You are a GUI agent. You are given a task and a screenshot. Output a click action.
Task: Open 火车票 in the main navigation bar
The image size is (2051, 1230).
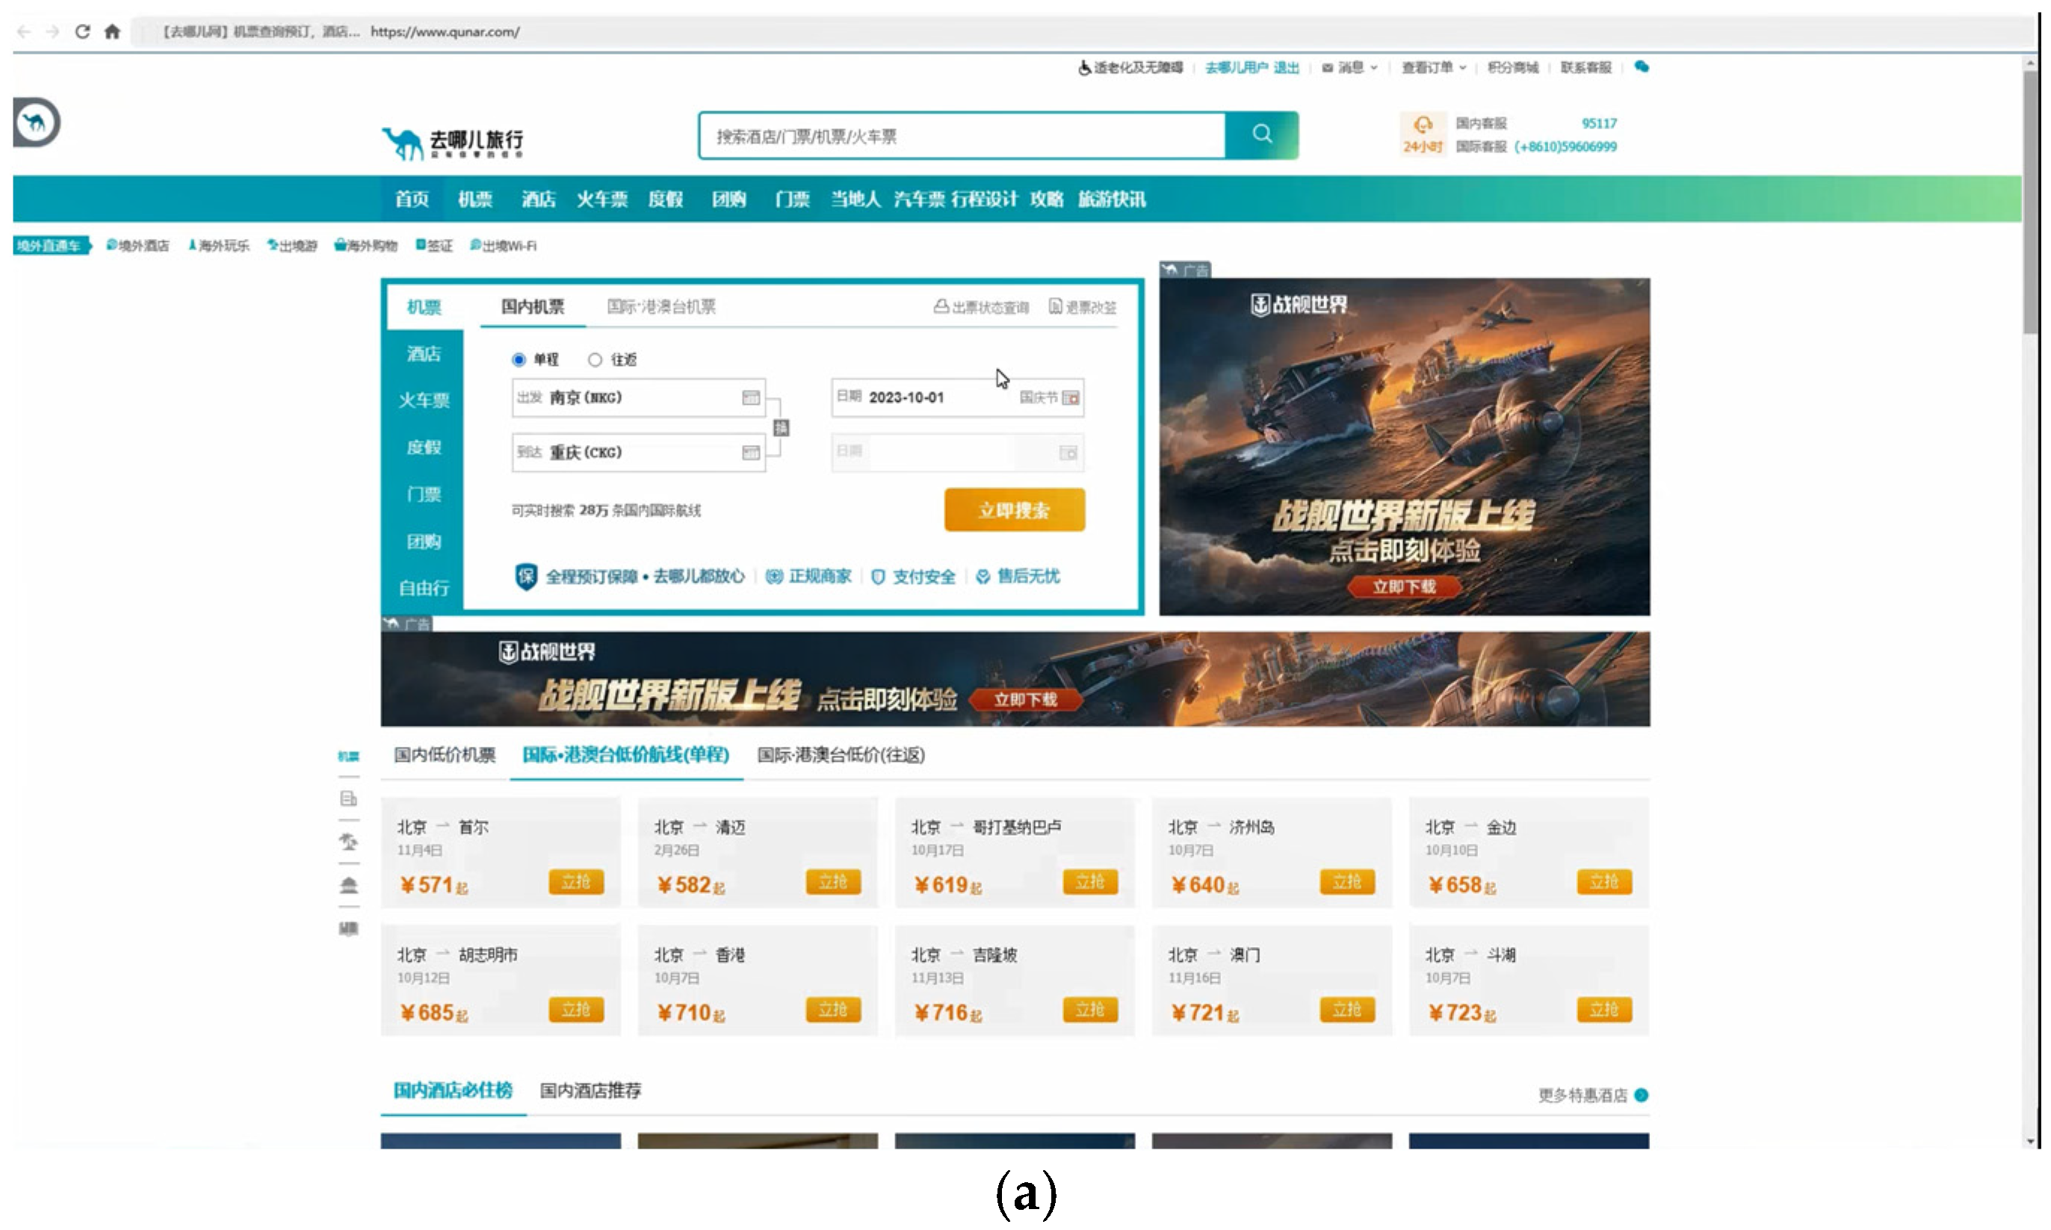coord(602,199)
